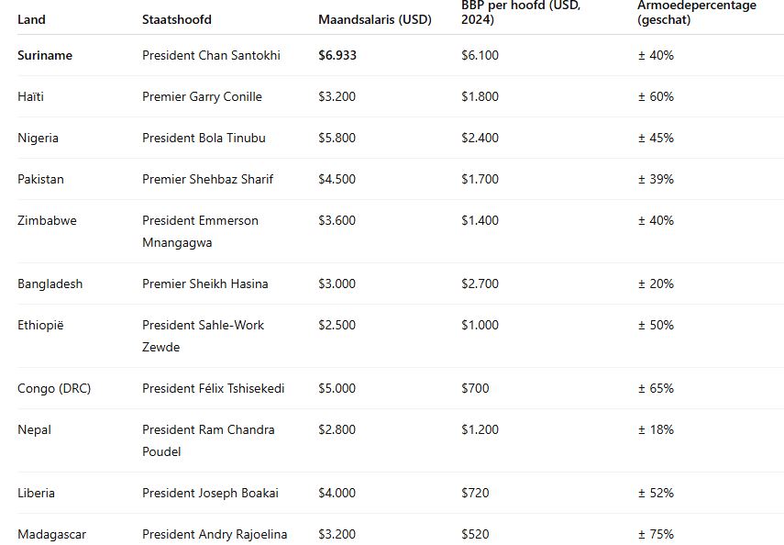
Task: Select the Suriname country cell
Action: click(x=45, y=55)
